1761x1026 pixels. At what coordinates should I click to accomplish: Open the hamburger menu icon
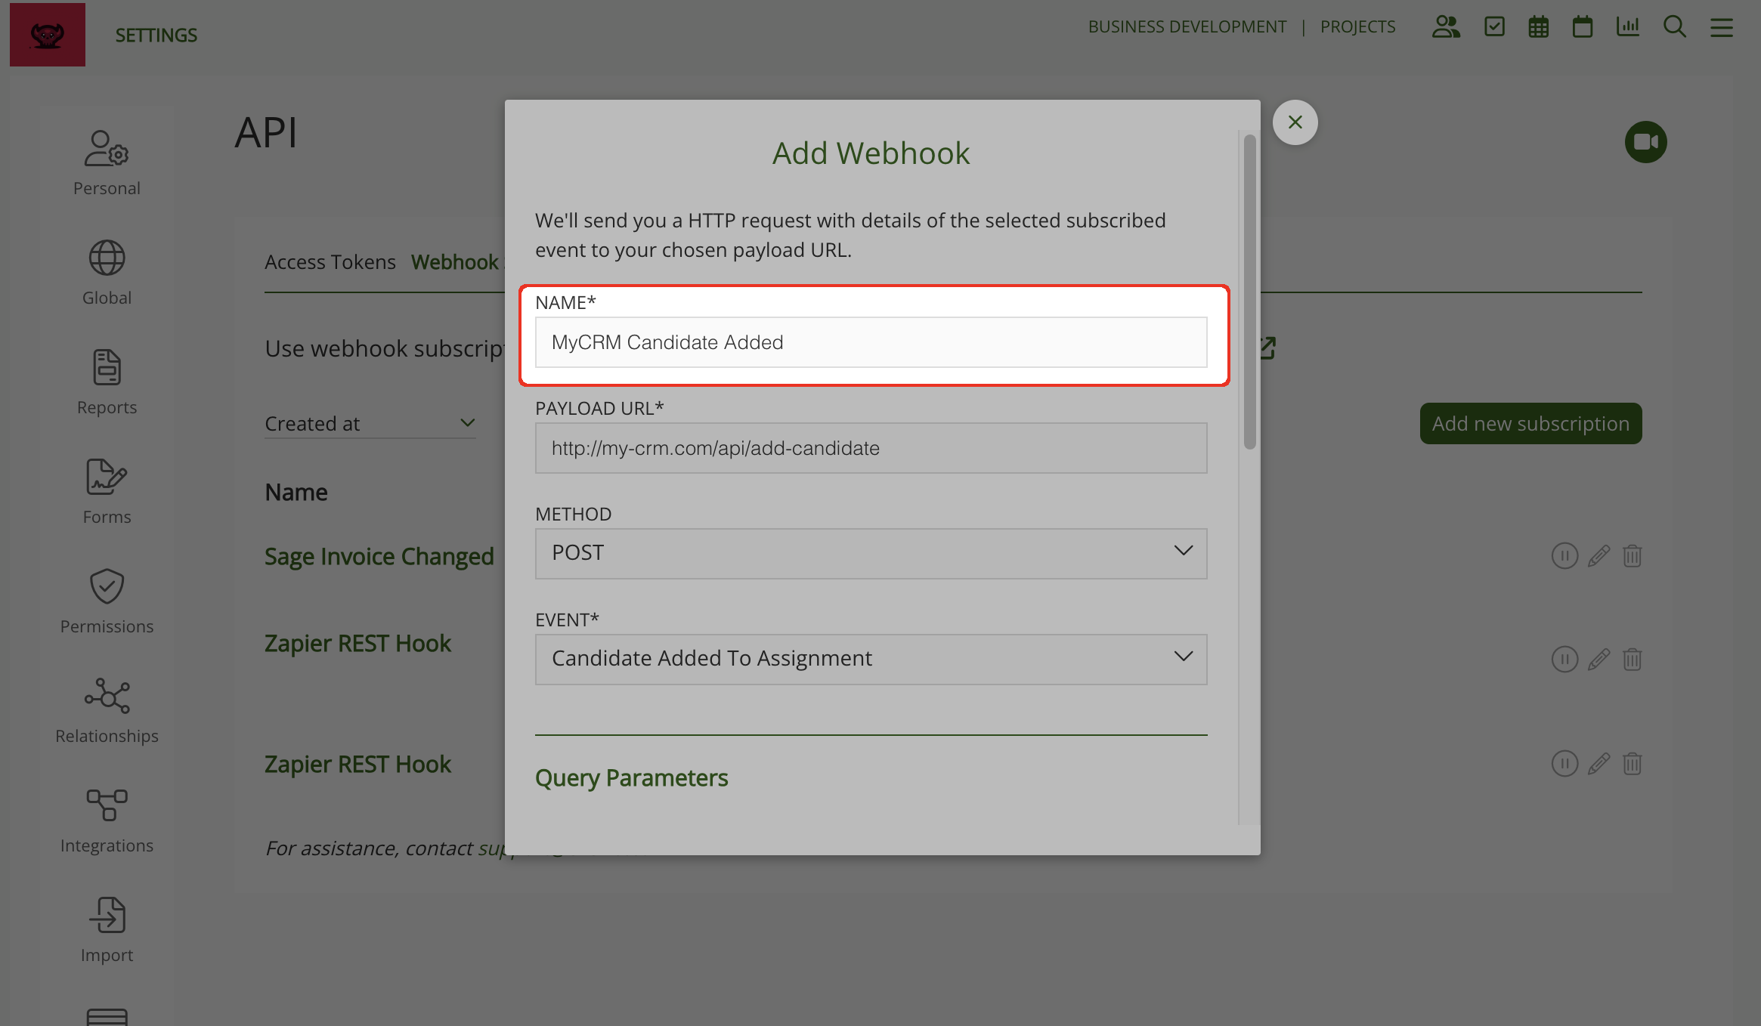click(1721, 28)
